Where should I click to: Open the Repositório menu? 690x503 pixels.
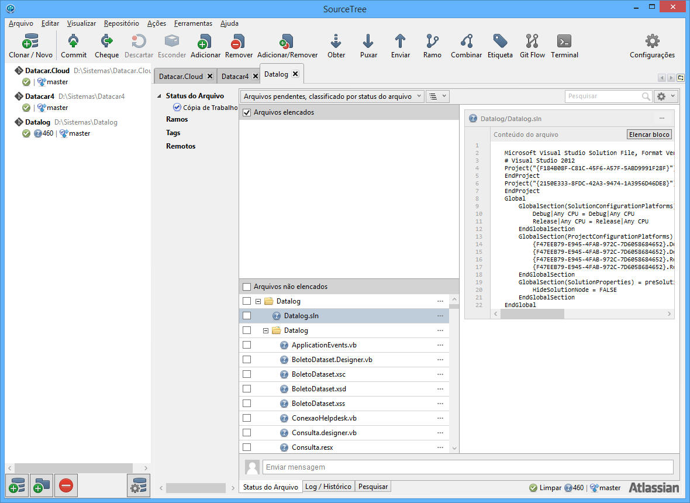(x=122, y=23)
